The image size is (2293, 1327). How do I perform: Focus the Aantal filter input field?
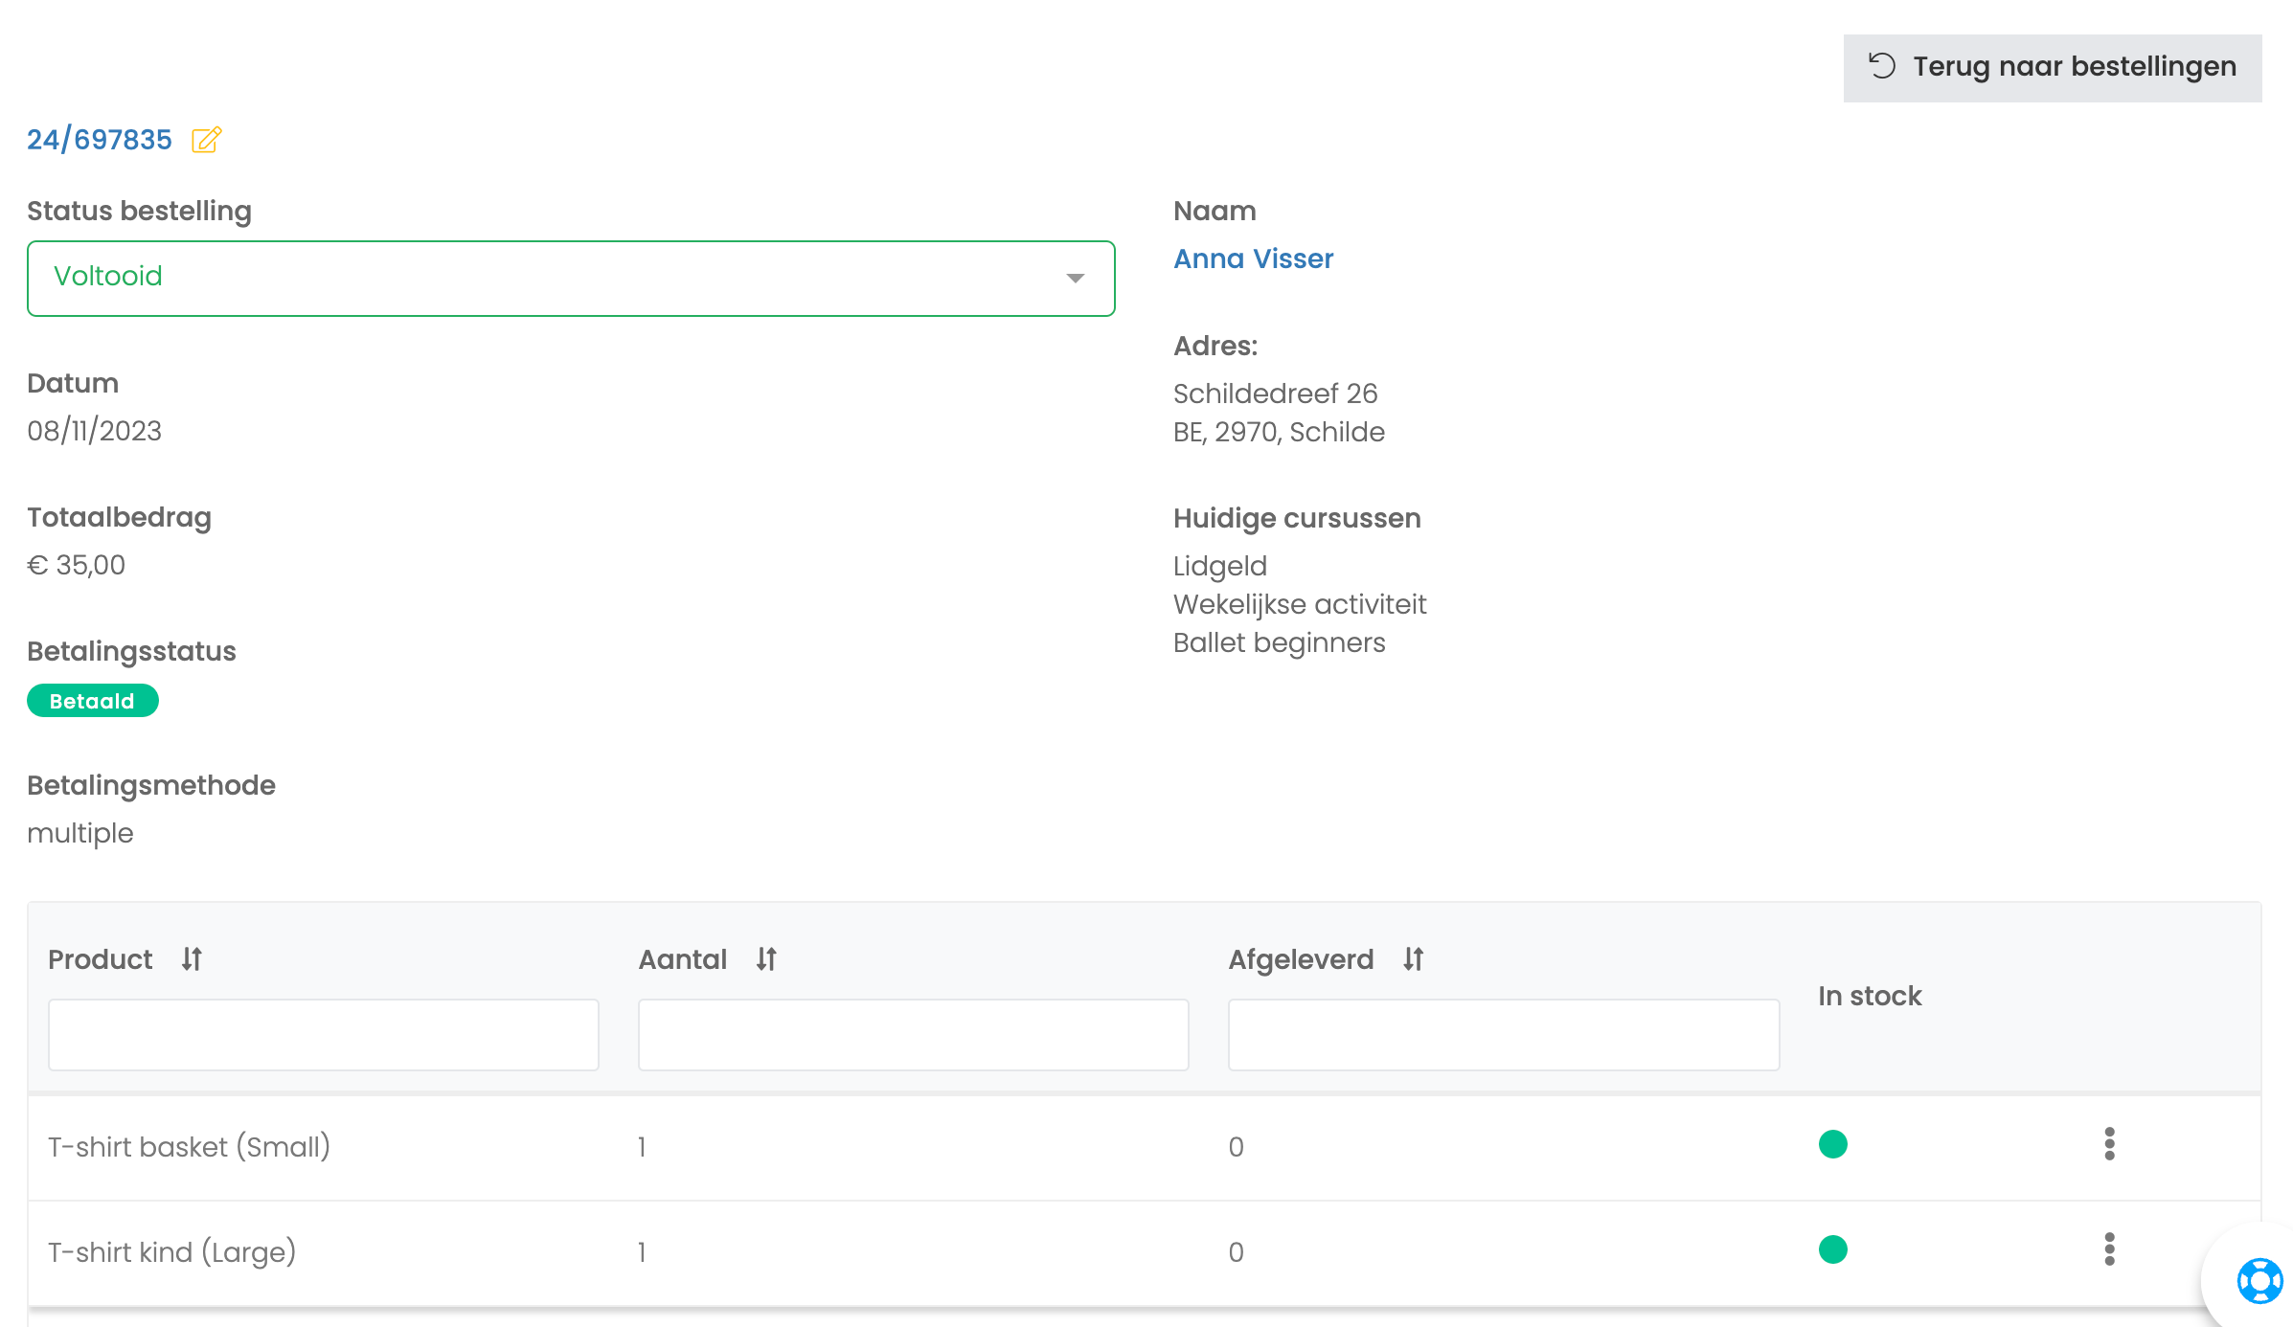click(914, 1035)
